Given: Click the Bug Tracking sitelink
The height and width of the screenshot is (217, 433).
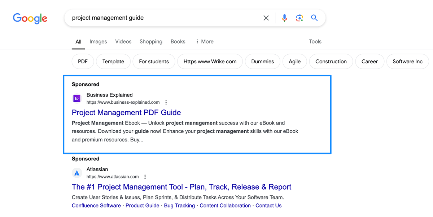Looking at the screenshot, I should point(179,205).
